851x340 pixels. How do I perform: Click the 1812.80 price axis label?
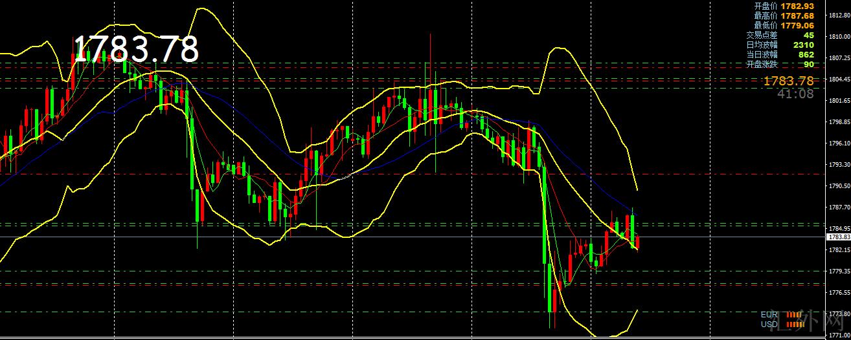[x=839, y=16]
